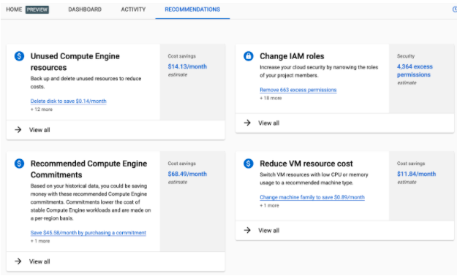Select the Recommendations tab
Image resolution: width=460 pixels, height=276 pixels.
tap(192, 9)
